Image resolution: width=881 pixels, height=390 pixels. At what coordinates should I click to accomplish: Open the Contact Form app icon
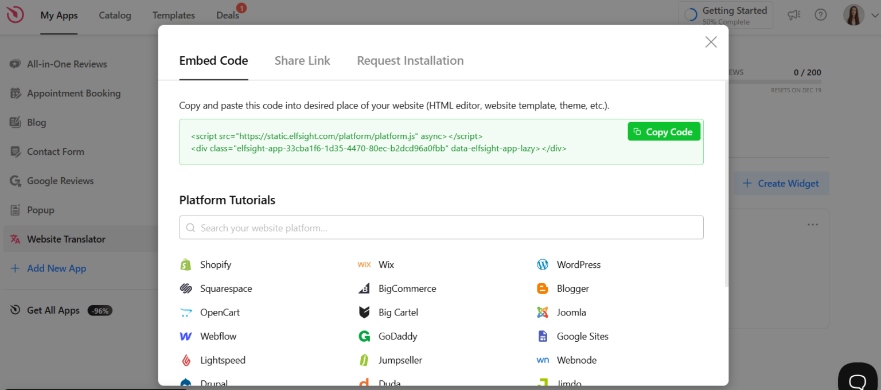point(17,151)
